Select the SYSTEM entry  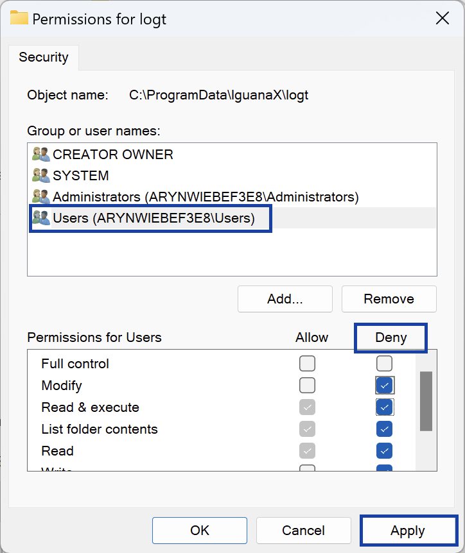80,176
